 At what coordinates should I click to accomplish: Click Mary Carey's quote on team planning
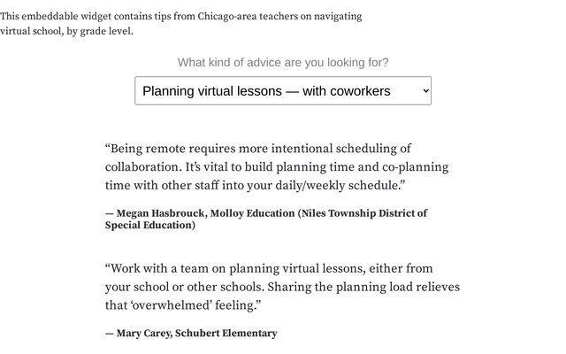(281, 287)
